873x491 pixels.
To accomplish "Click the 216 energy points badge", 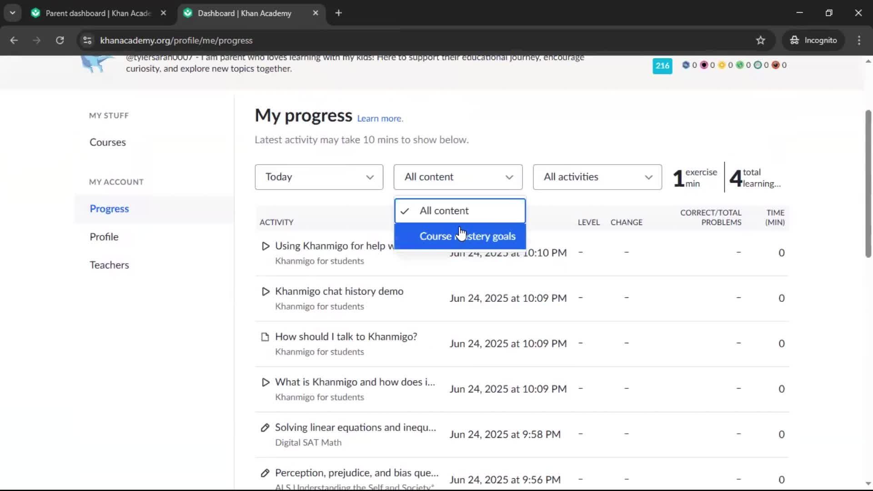I will (662, 65).
